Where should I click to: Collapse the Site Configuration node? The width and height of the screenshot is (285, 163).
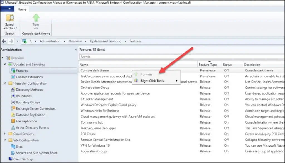point(5,140)
